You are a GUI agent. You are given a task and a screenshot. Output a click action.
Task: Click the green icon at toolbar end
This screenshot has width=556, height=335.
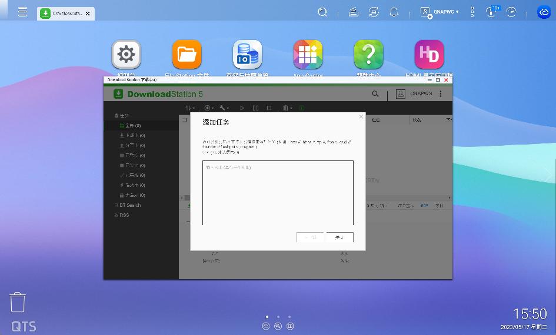pyautogui.click(x=302, y=108)
